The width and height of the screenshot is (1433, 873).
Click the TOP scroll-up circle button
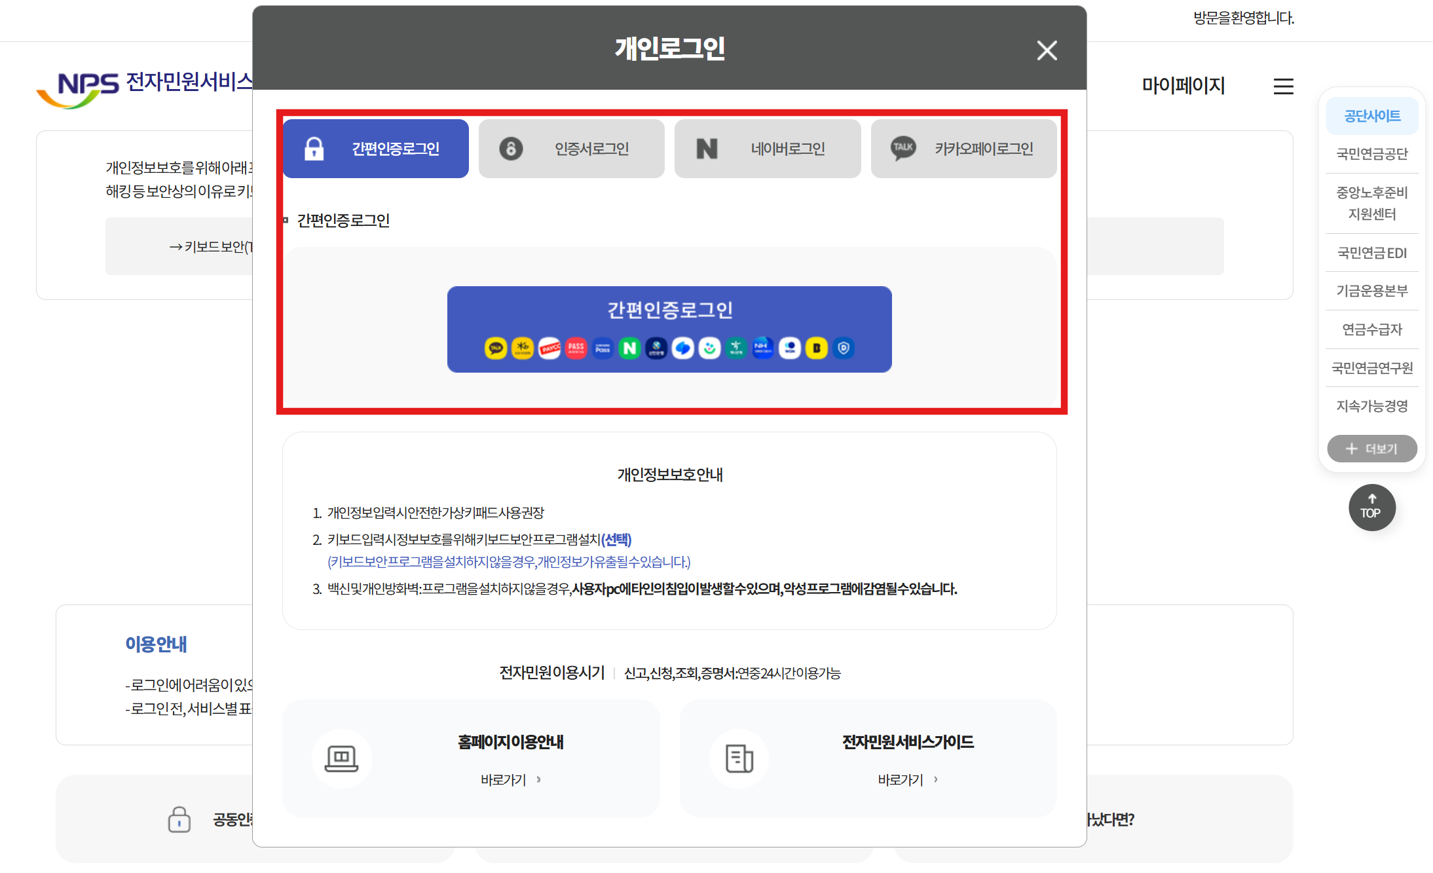(1371, 508)
